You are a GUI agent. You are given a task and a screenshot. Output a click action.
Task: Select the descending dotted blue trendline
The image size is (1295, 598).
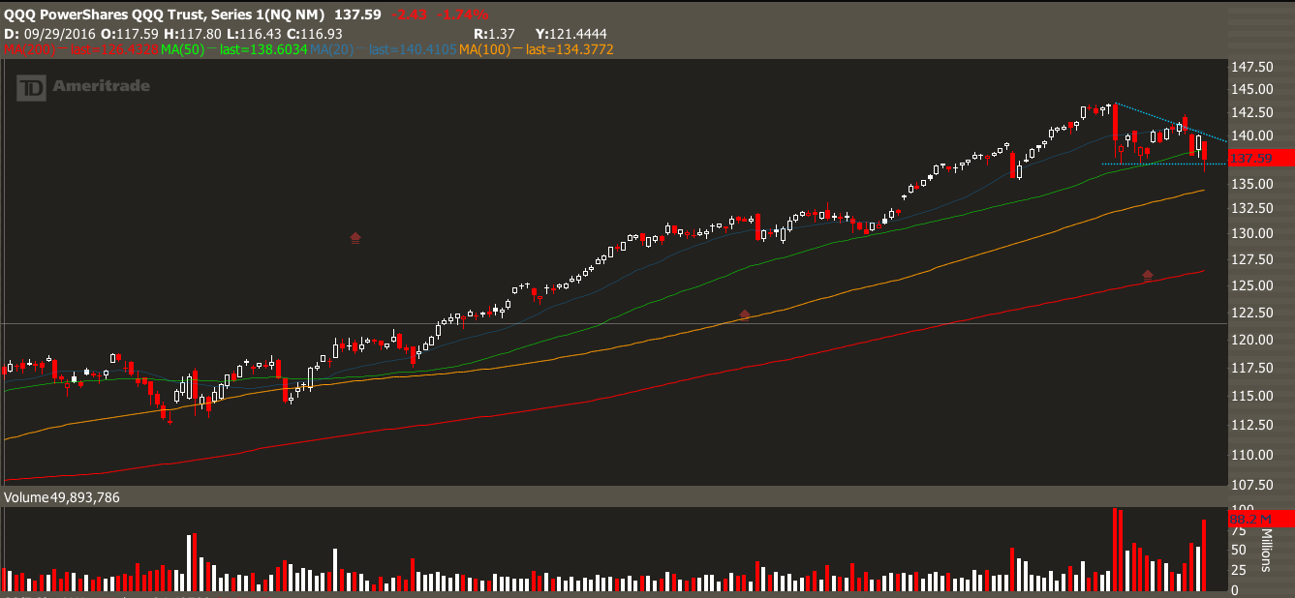tap(1171, 122)
